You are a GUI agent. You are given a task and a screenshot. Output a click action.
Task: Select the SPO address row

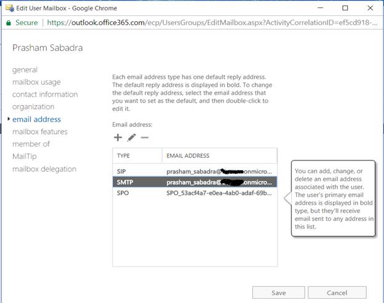(x=194, y=193)
